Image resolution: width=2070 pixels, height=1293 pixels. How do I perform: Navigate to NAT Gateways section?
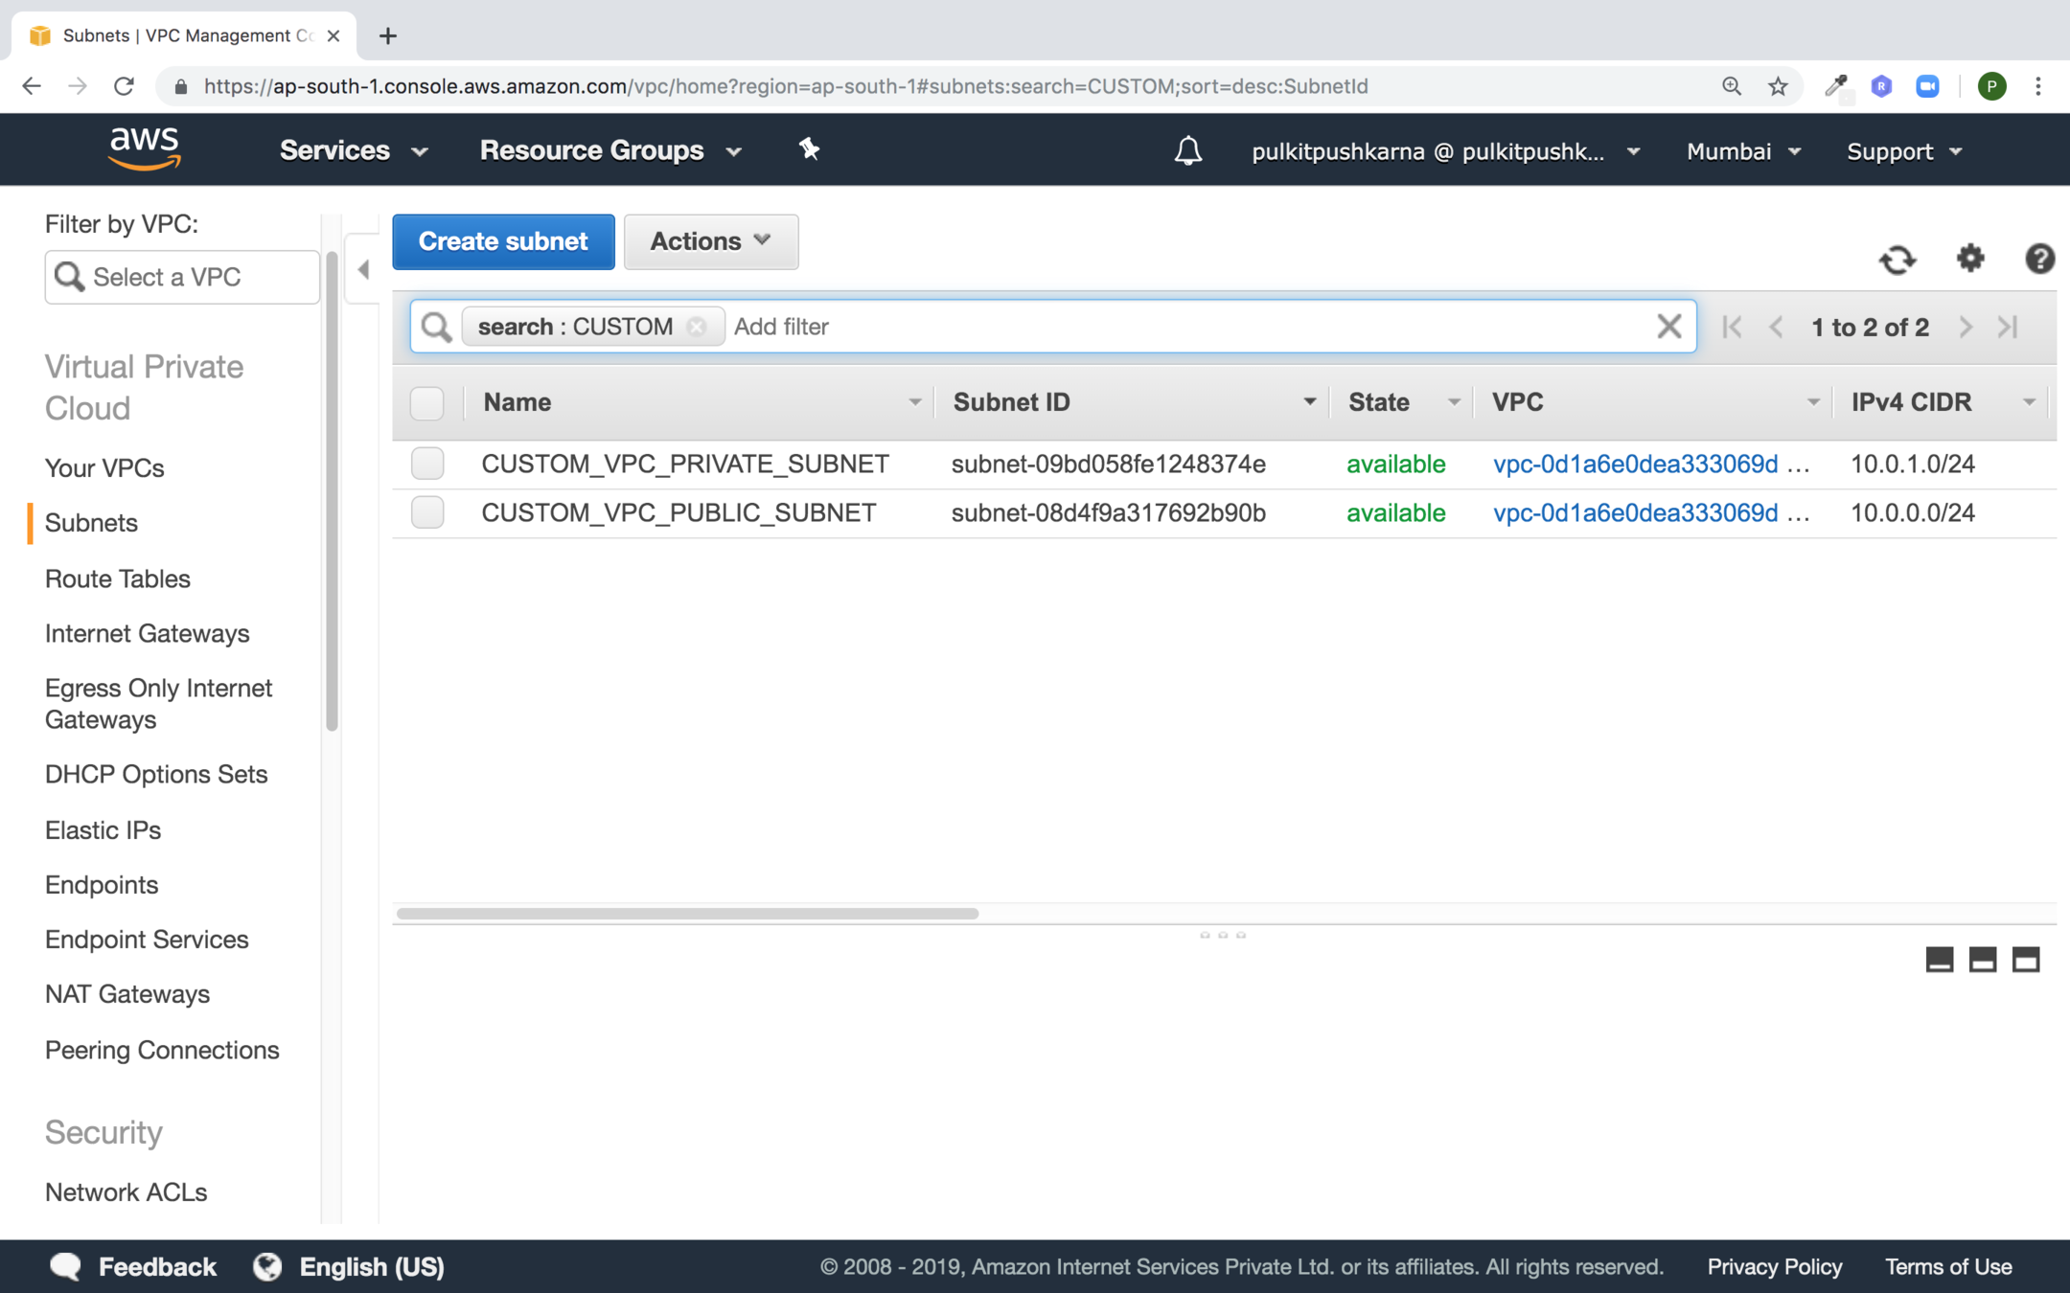click(x=127, y=994)
